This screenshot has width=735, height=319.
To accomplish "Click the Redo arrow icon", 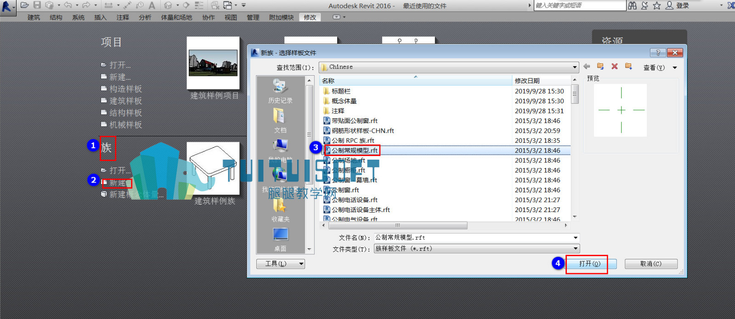I will tap(86, 5).
